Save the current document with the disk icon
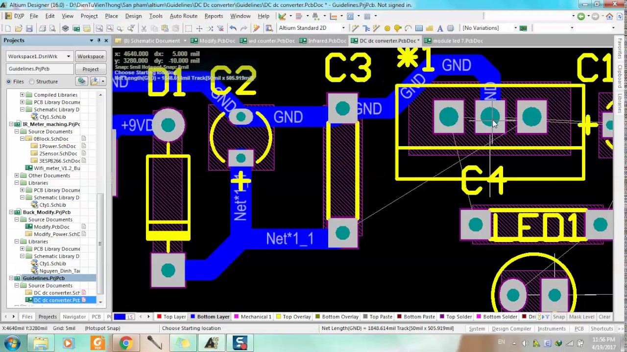 tap(29, 28)
